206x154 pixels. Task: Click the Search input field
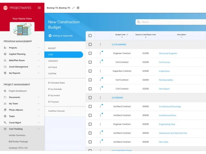(171, 22)
